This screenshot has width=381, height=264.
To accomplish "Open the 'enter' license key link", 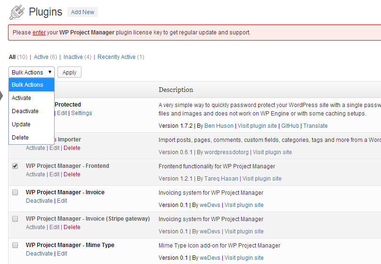I will pyautogui.click(x=39, y=33).
